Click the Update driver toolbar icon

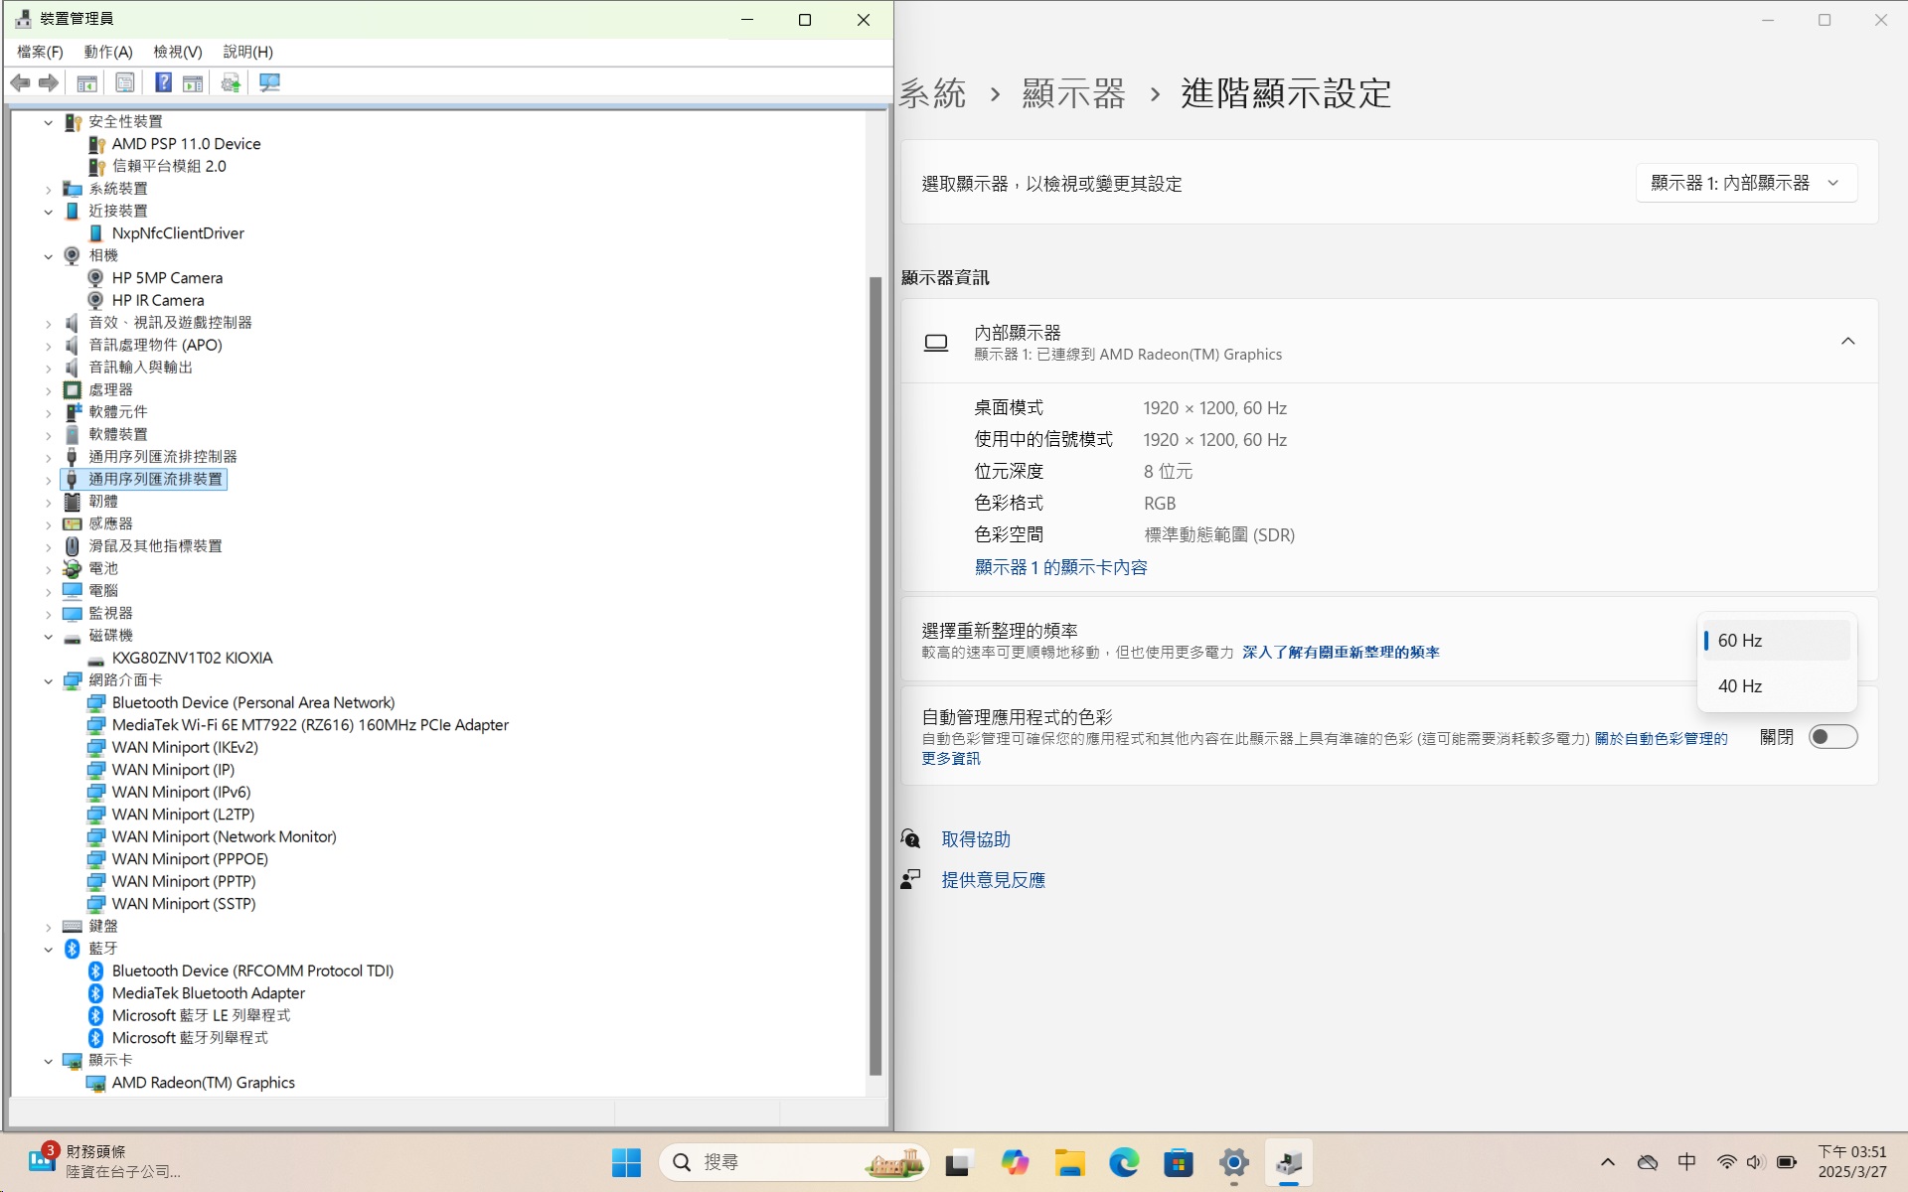tap(231, 83)
